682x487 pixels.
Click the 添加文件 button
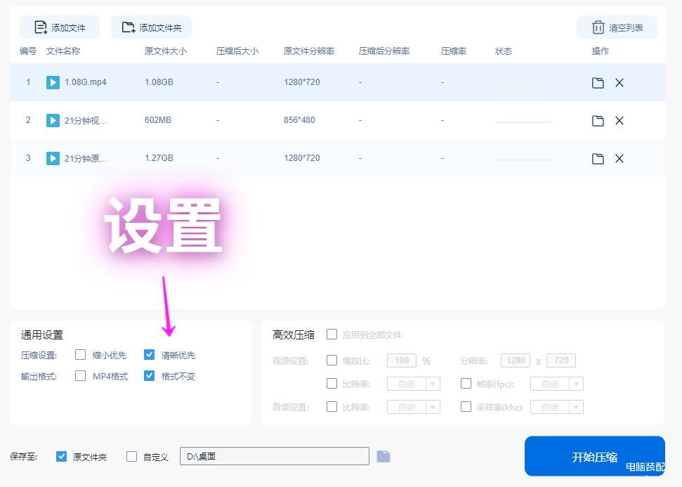point(59,27)
